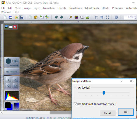
Task: Click the blue help question icon
Action: pyautogui.click(x=116, y=17)
